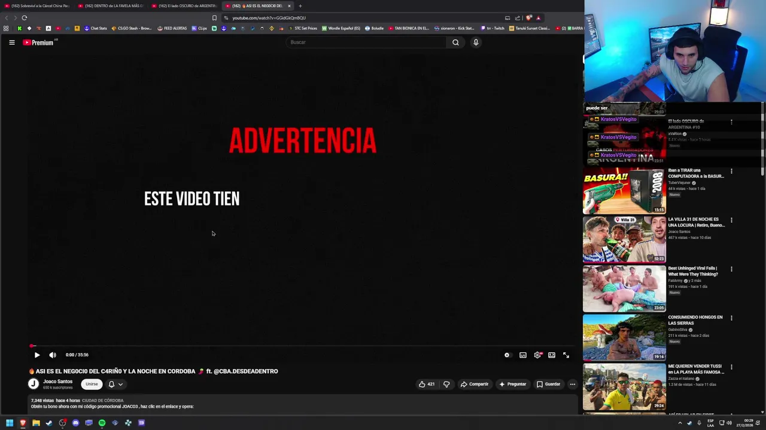Open options for Best Unhinged Viral Fails
The height and width of the screenshot is (430, 766).
pyautogui.click(x=731, y=269)
